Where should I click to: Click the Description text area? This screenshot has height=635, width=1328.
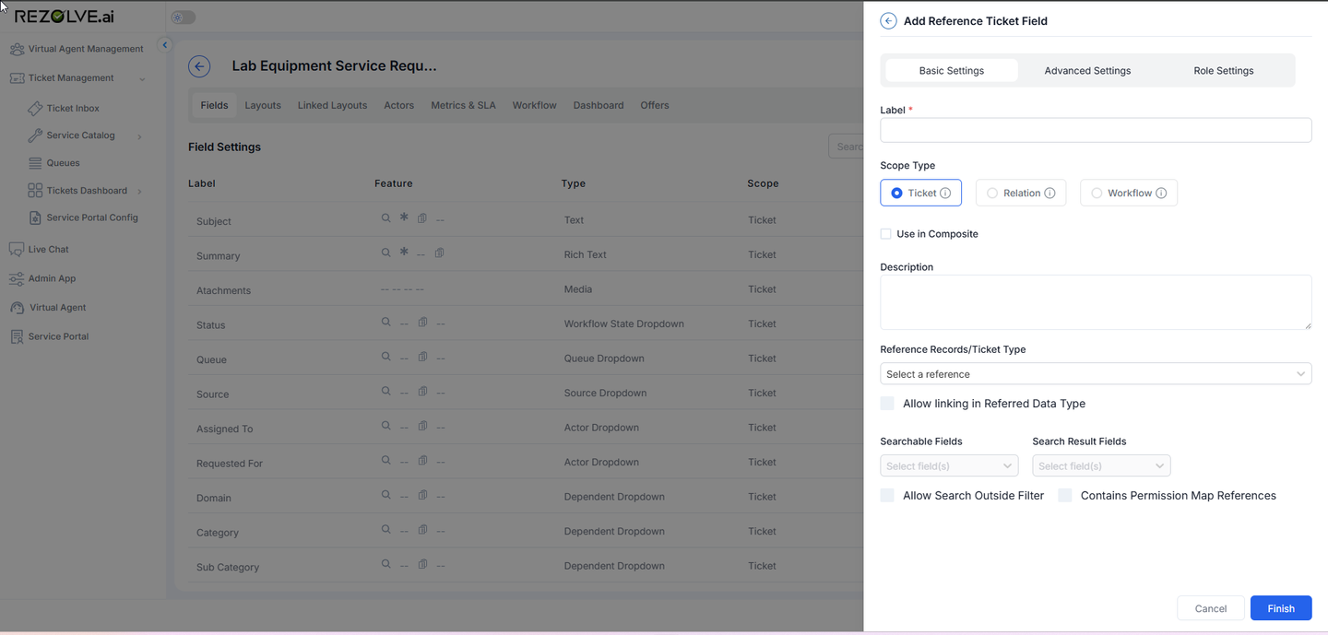pyautogui.click(x=1096, y=302)
